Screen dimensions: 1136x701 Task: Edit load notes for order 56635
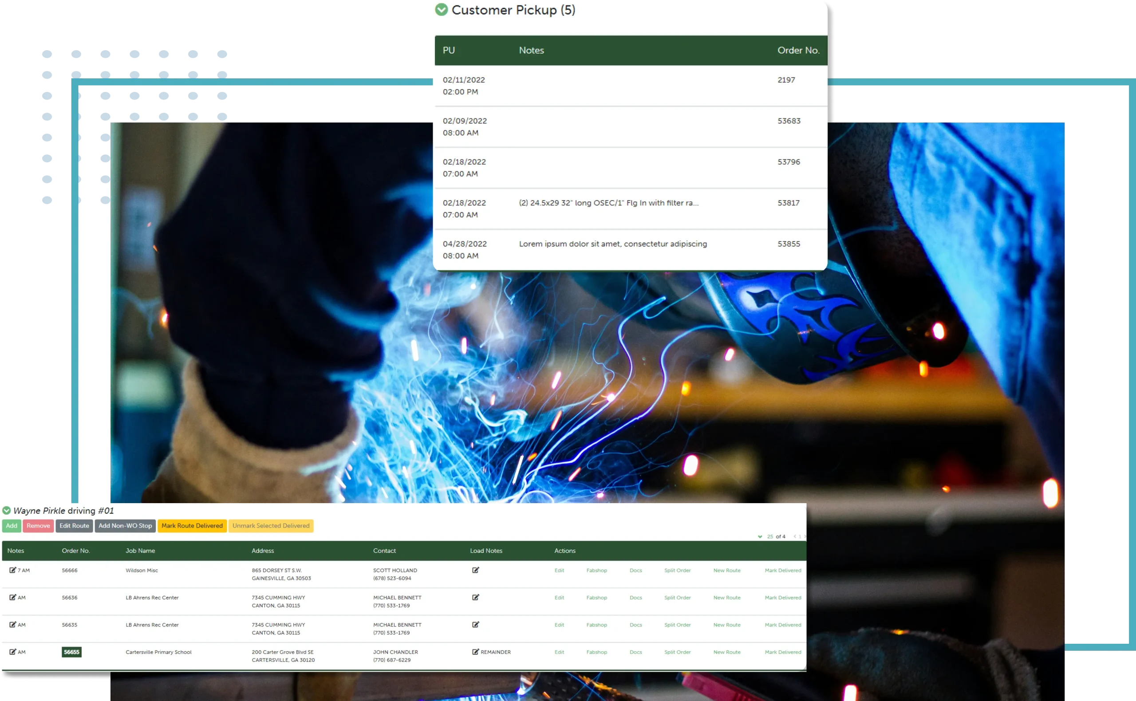(475, 625)
